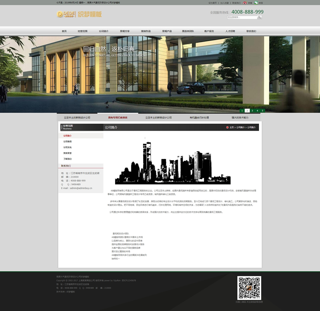
Task: Open 首页 in the main navigation
Action: point(64,31)
